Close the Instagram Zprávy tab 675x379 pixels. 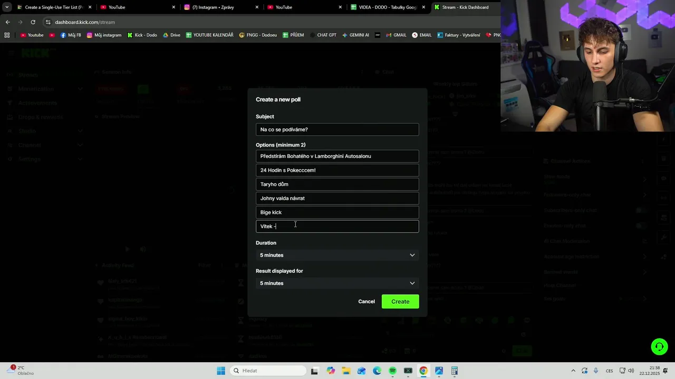[257, 7]
